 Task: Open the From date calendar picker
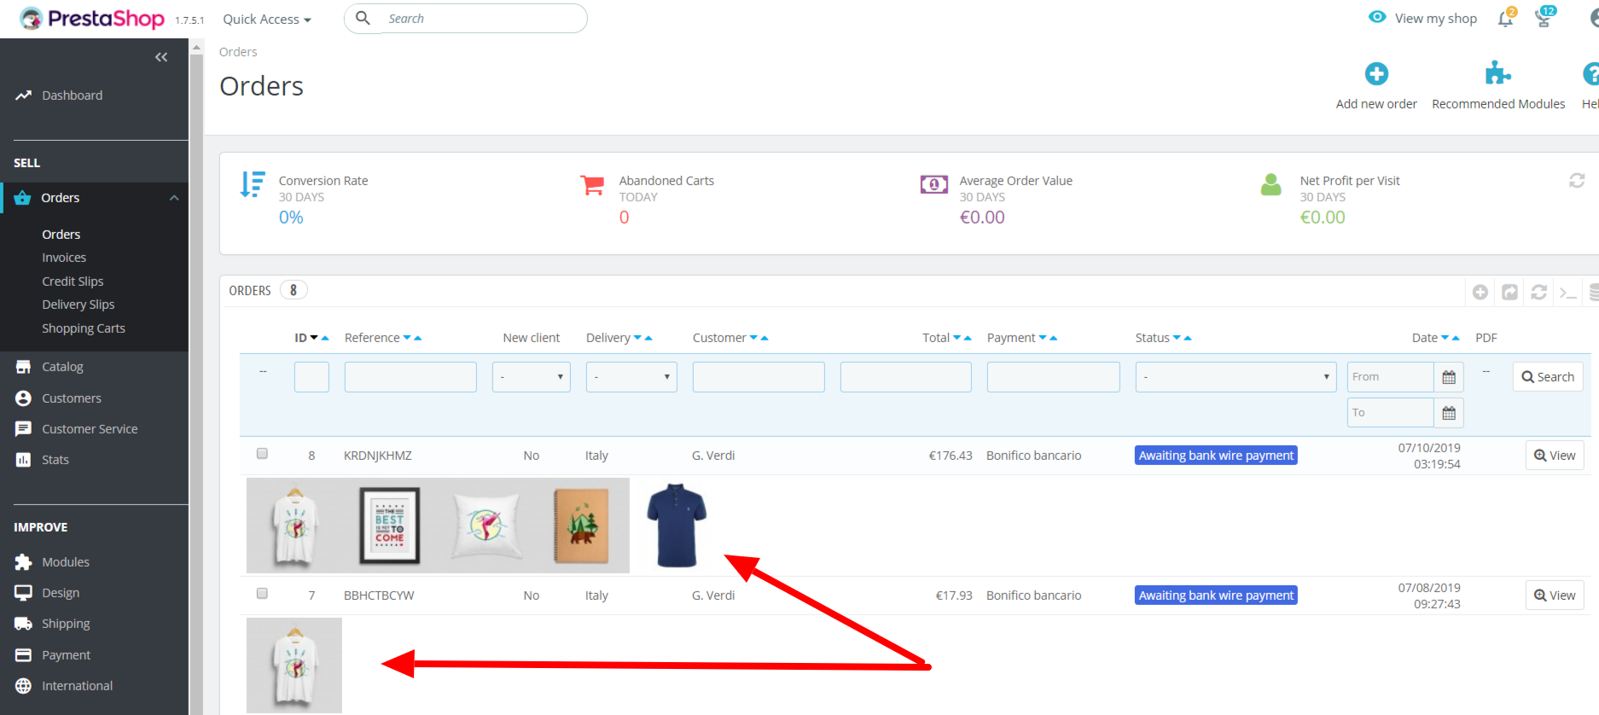tap(1448, 377)
